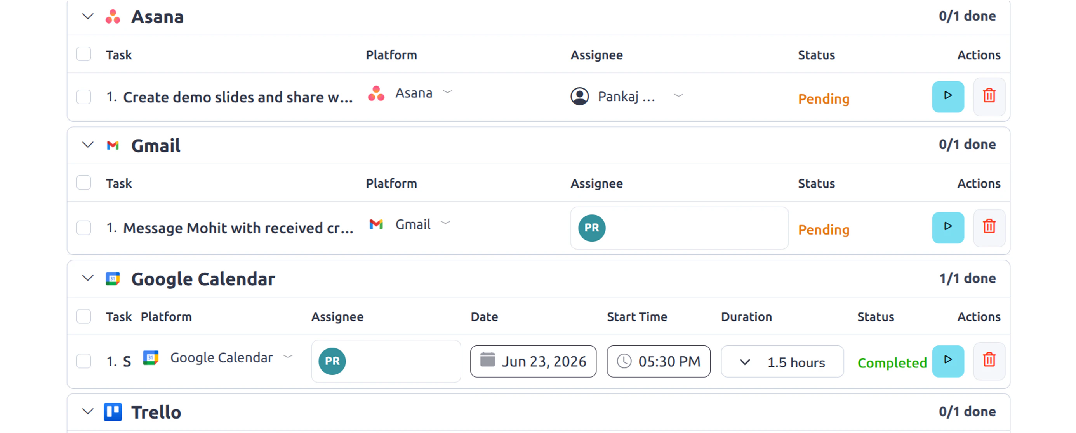The image size is (1076, 433).
Task: Collapse the Asana section
Action: (x=87, y=17)
